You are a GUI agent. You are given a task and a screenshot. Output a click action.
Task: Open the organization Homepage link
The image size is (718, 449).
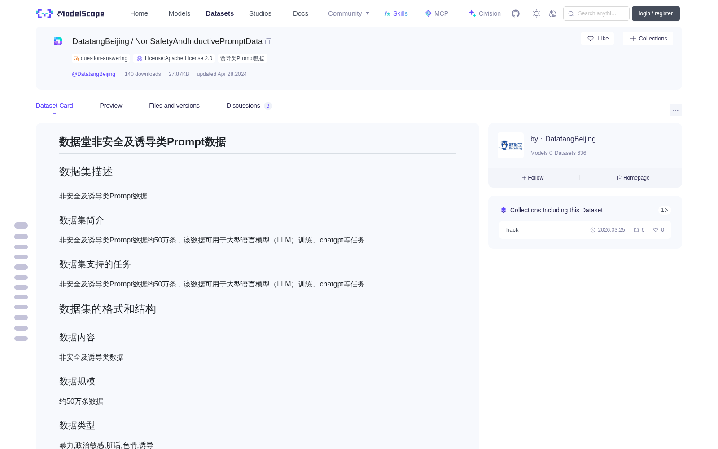pyautogui.click(x=633, y=178)
